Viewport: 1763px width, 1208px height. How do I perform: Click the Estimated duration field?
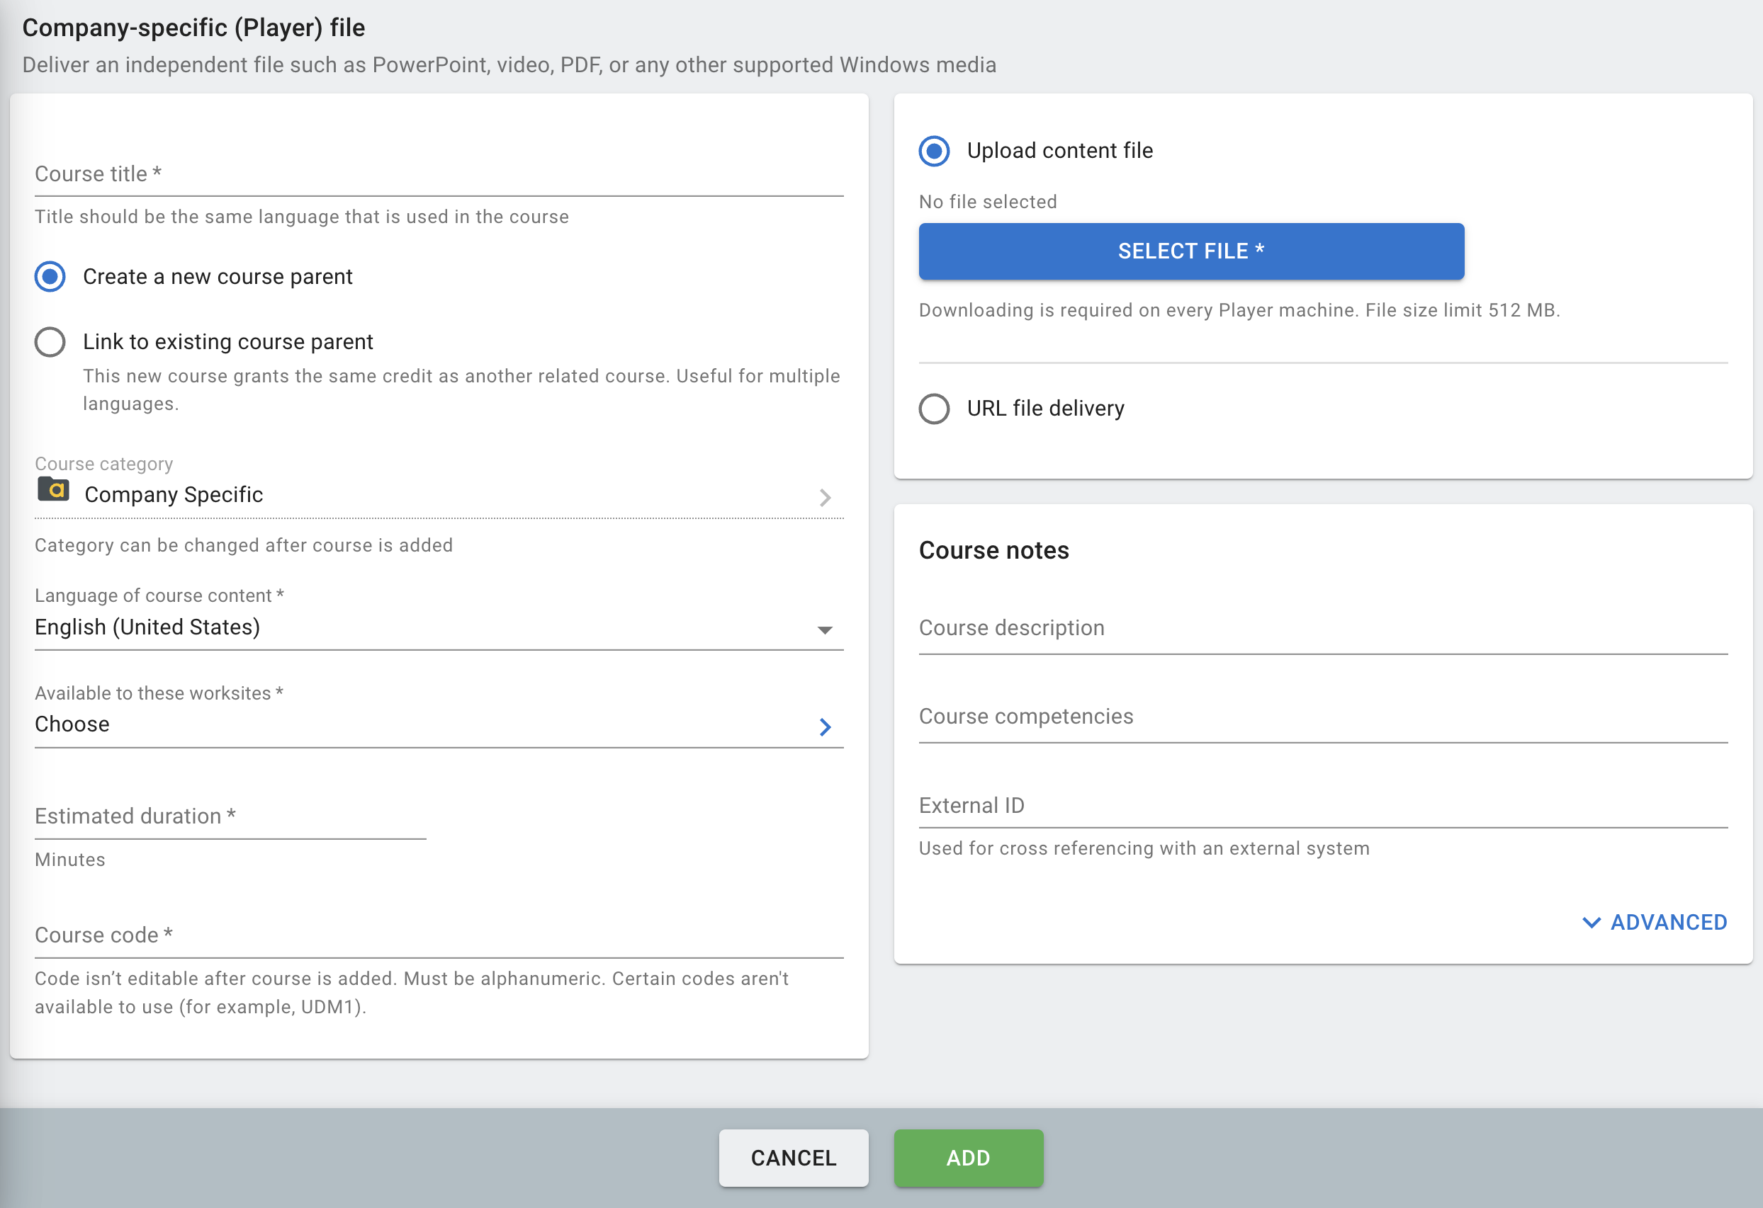pyautogui.click(x=230, y=816)
